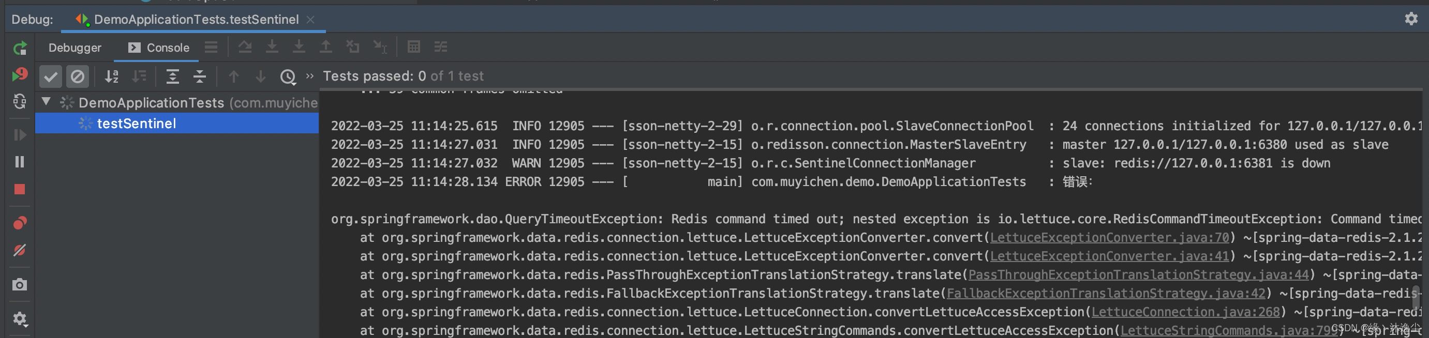Expand all test tree nodes

tap(172, 76)
